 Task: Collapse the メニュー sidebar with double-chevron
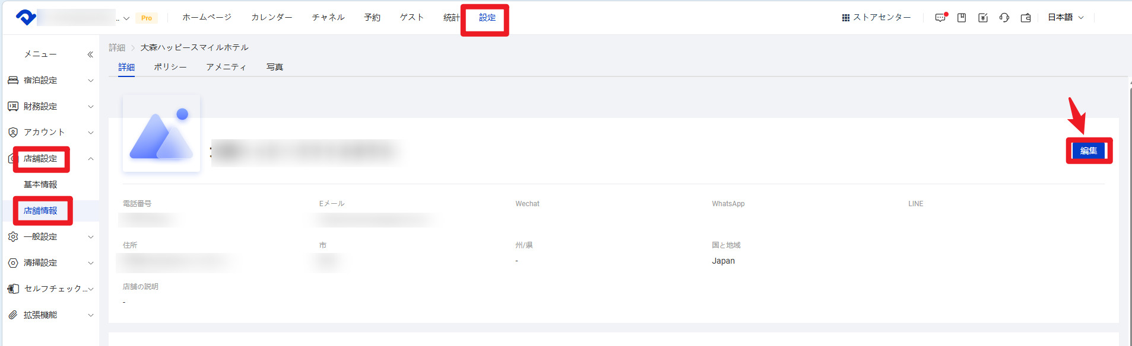pos(90,55)
